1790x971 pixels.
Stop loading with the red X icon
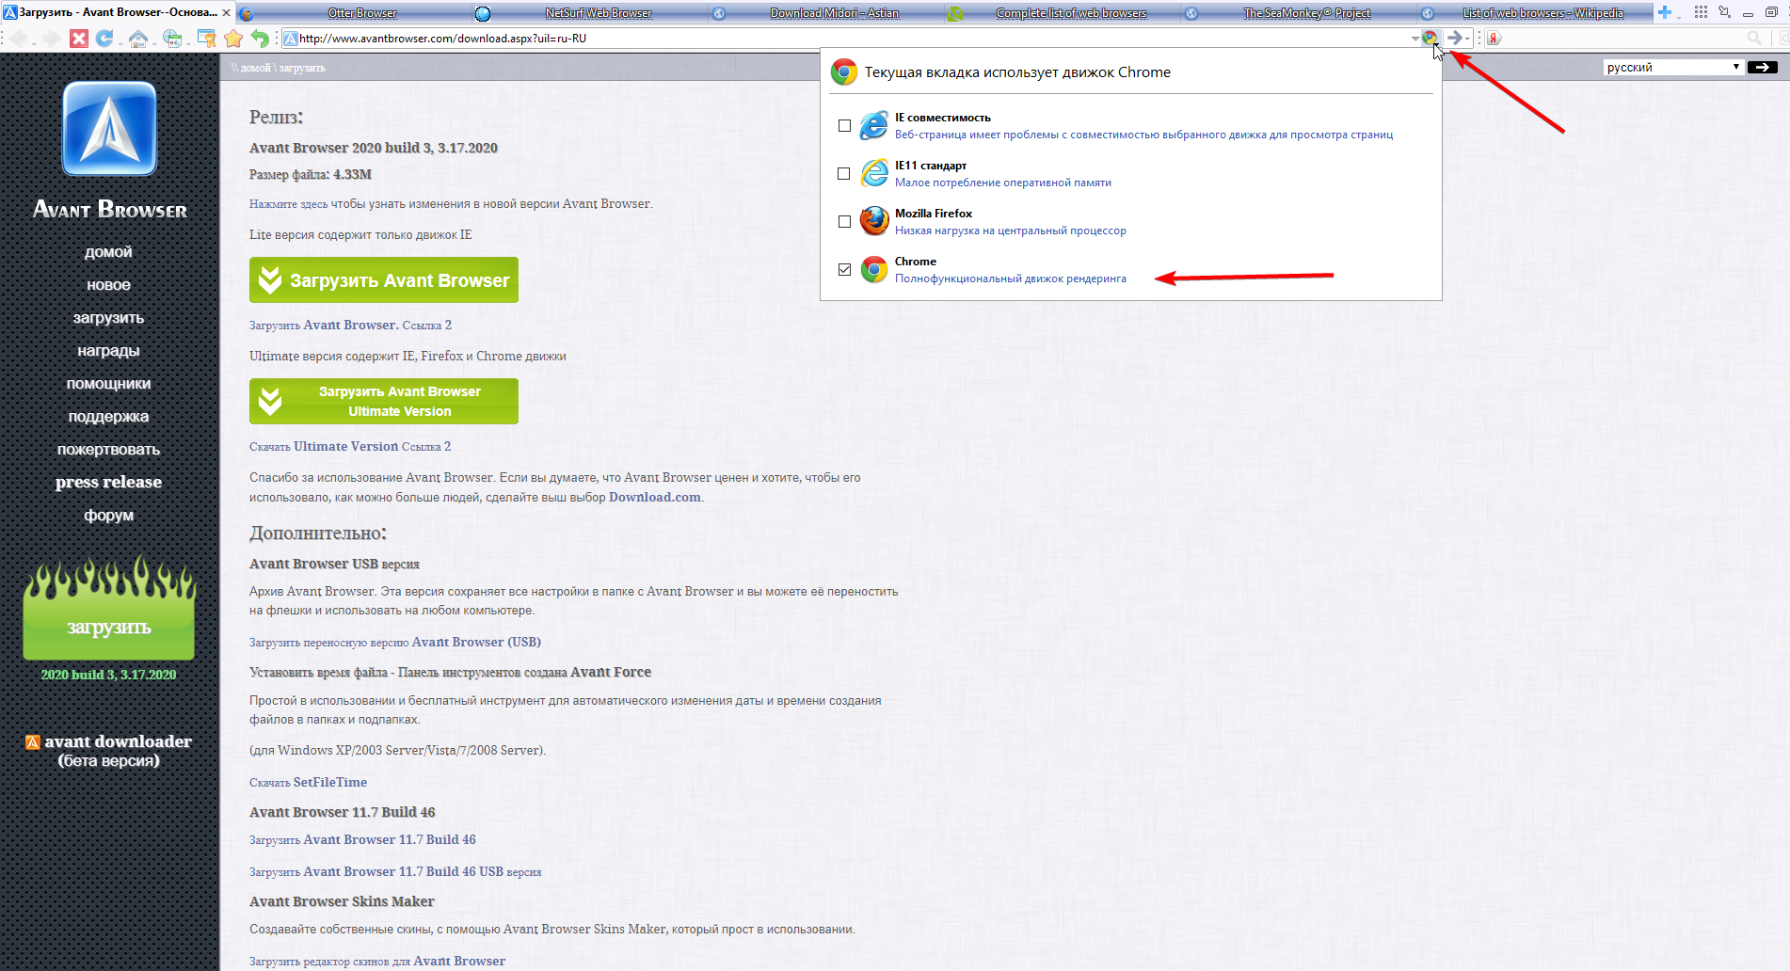(79, 39)
